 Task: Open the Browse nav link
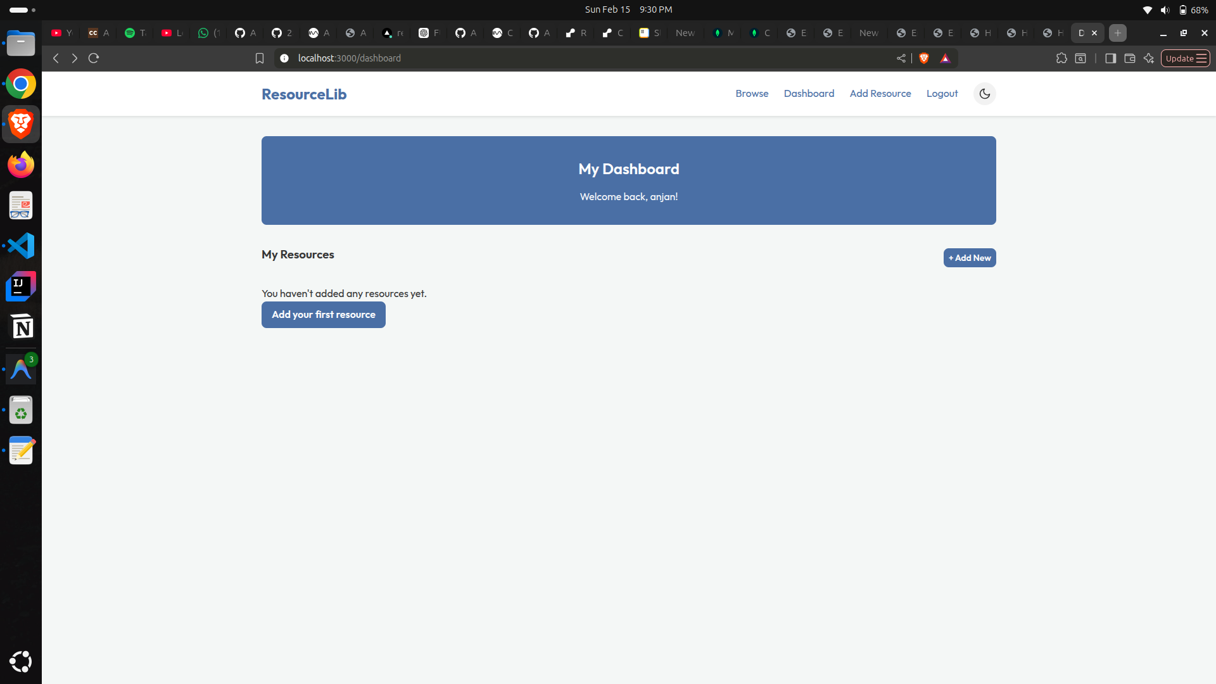(x=752, y=94)
